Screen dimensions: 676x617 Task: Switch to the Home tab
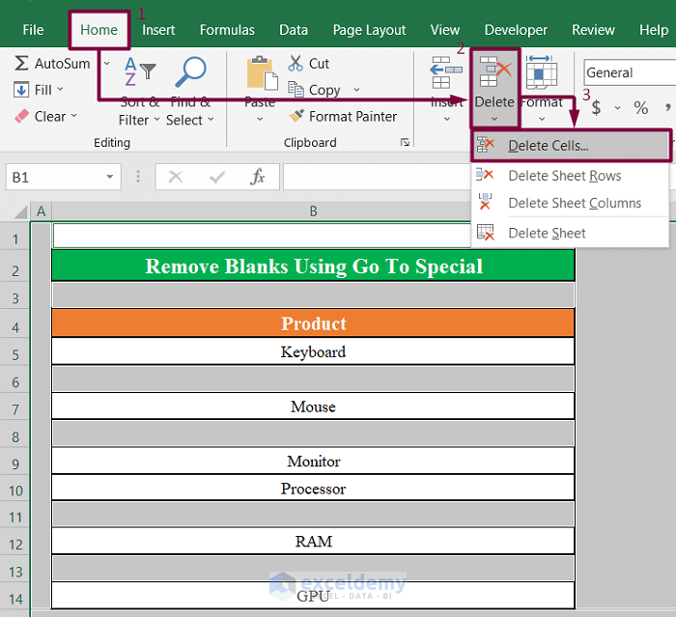(99, 30)
